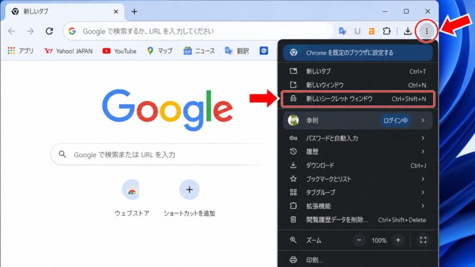Open 履歴 submenu
475x267 pixels.
[358, 152]
